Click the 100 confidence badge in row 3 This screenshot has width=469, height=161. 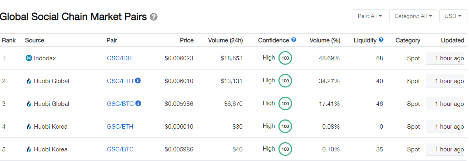(x=285, y=103)
